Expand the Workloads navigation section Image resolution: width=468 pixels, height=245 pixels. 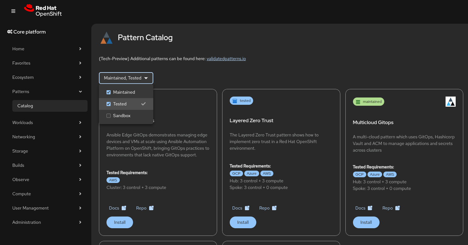pos(47,123)
